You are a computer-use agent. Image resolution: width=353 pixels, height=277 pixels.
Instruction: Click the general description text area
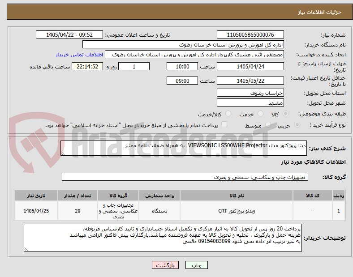(184, 148)
